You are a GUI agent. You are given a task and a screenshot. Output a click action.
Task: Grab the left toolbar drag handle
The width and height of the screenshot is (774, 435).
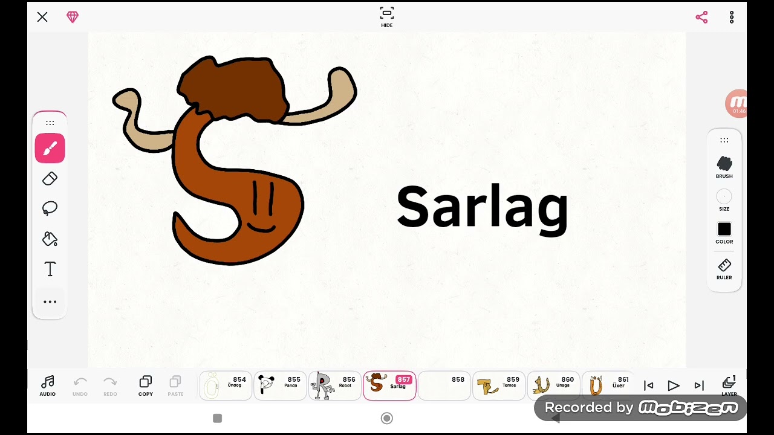50,123
